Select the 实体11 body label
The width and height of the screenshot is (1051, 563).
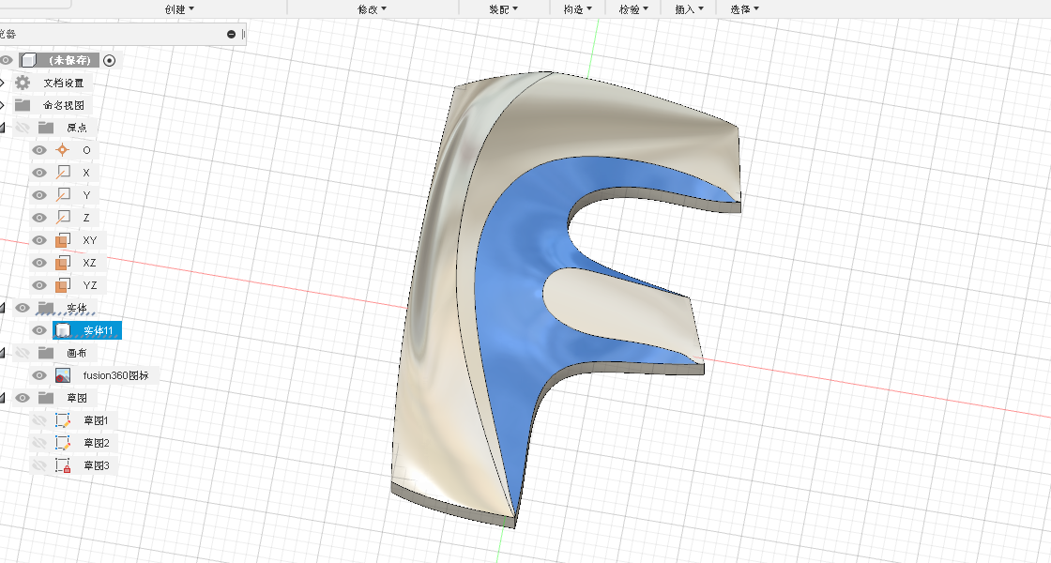[x=99, y=330]
